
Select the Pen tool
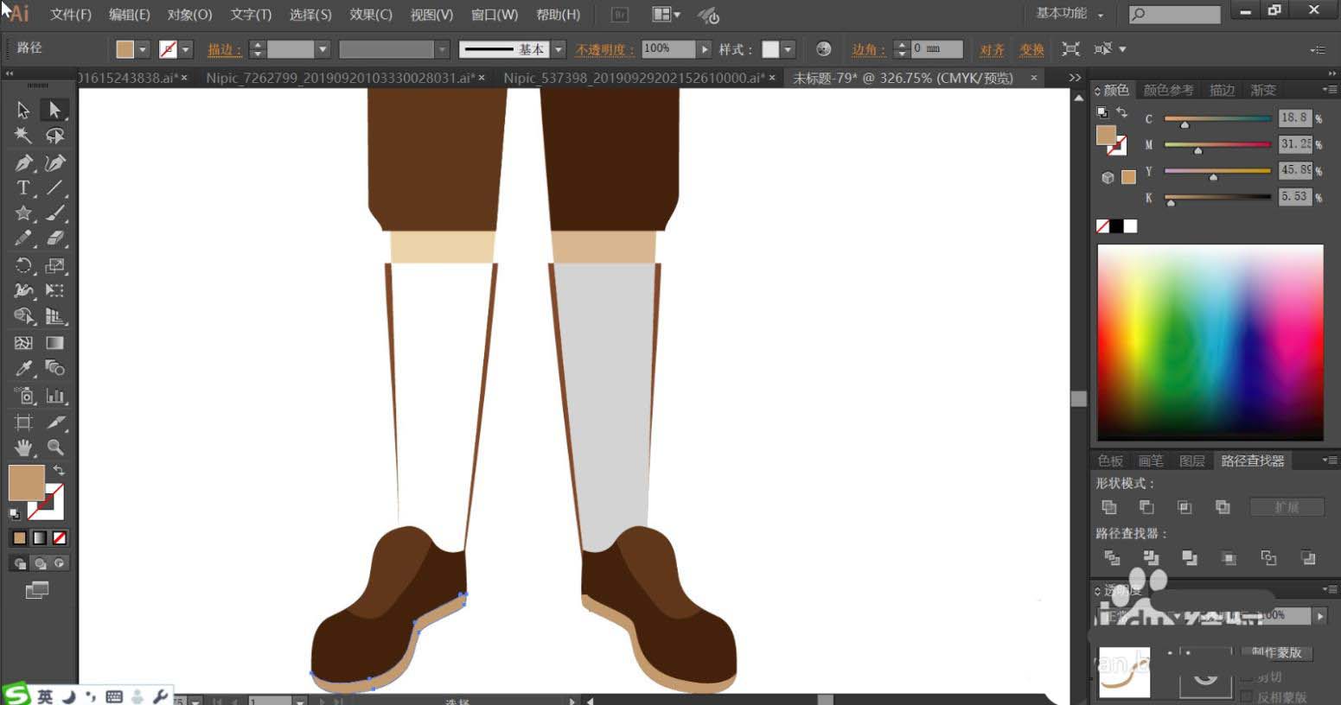click(23, 162)
